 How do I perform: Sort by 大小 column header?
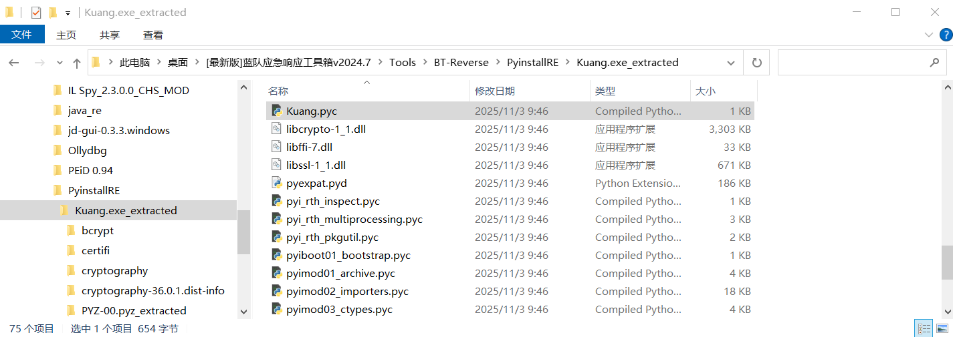(x=706, y=91)
